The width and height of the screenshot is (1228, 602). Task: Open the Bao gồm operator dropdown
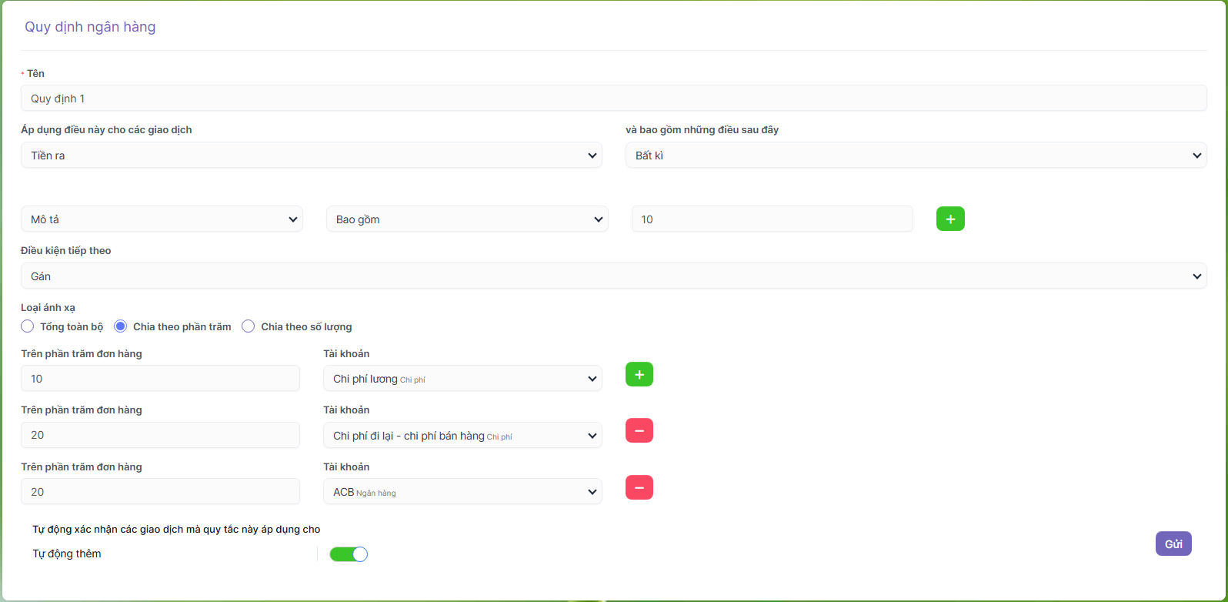coord(467,219)
